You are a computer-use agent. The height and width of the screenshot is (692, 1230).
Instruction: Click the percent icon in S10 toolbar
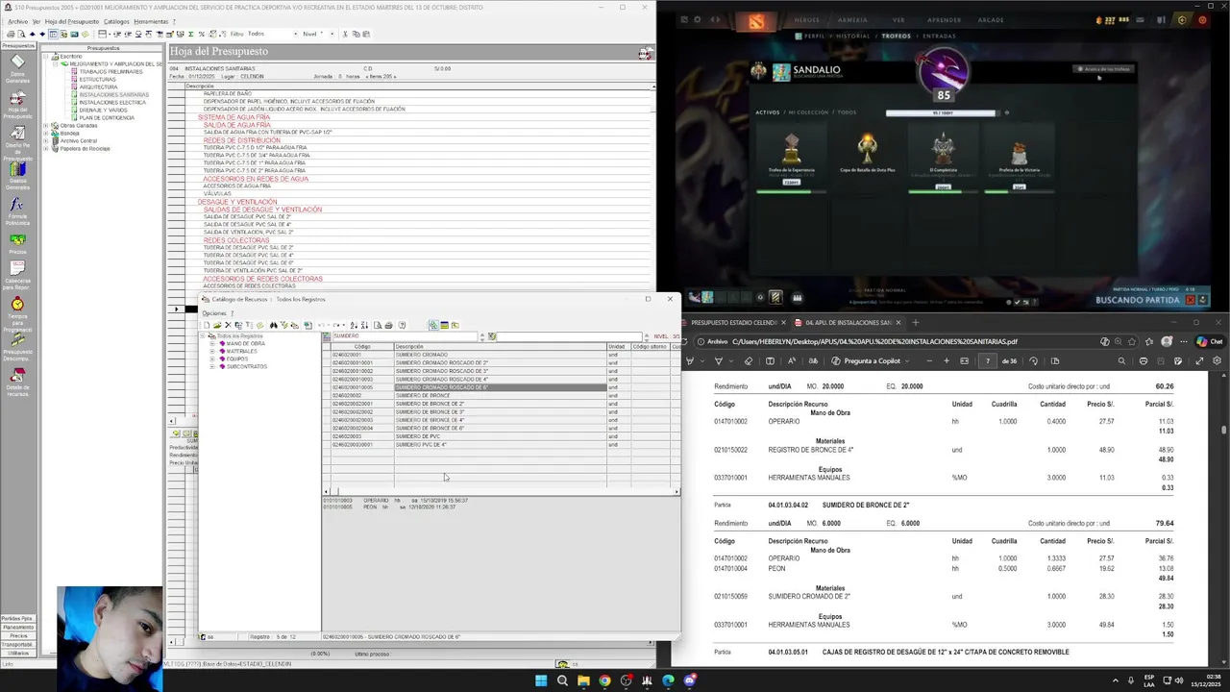[201, 34]
